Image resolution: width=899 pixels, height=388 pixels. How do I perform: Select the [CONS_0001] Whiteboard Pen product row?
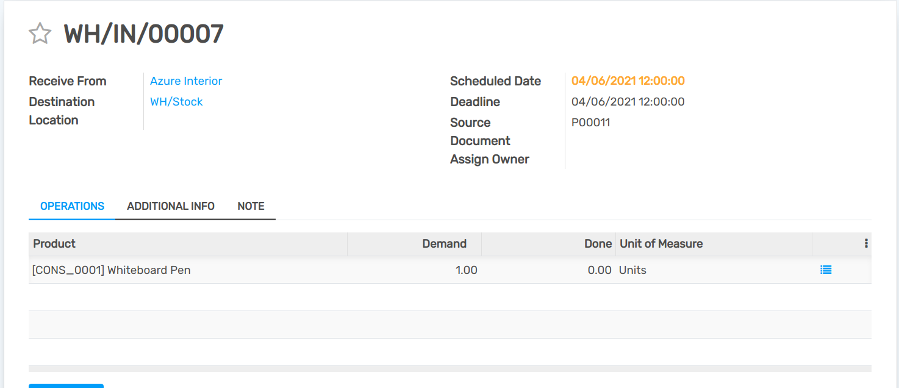coord(112,270)
